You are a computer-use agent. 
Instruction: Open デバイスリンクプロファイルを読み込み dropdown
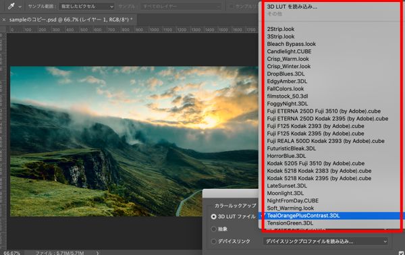pos(325,242)
